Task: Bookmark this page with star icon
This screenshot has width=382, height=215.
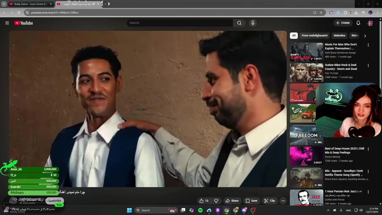Action: [321, 13]
